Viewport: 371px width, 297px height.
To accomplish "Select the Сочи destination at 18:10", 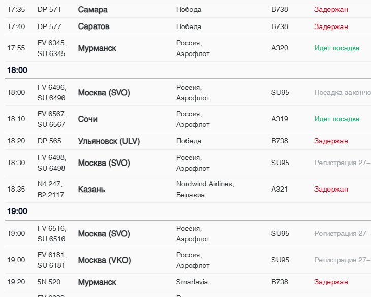I will click(87, 119).
